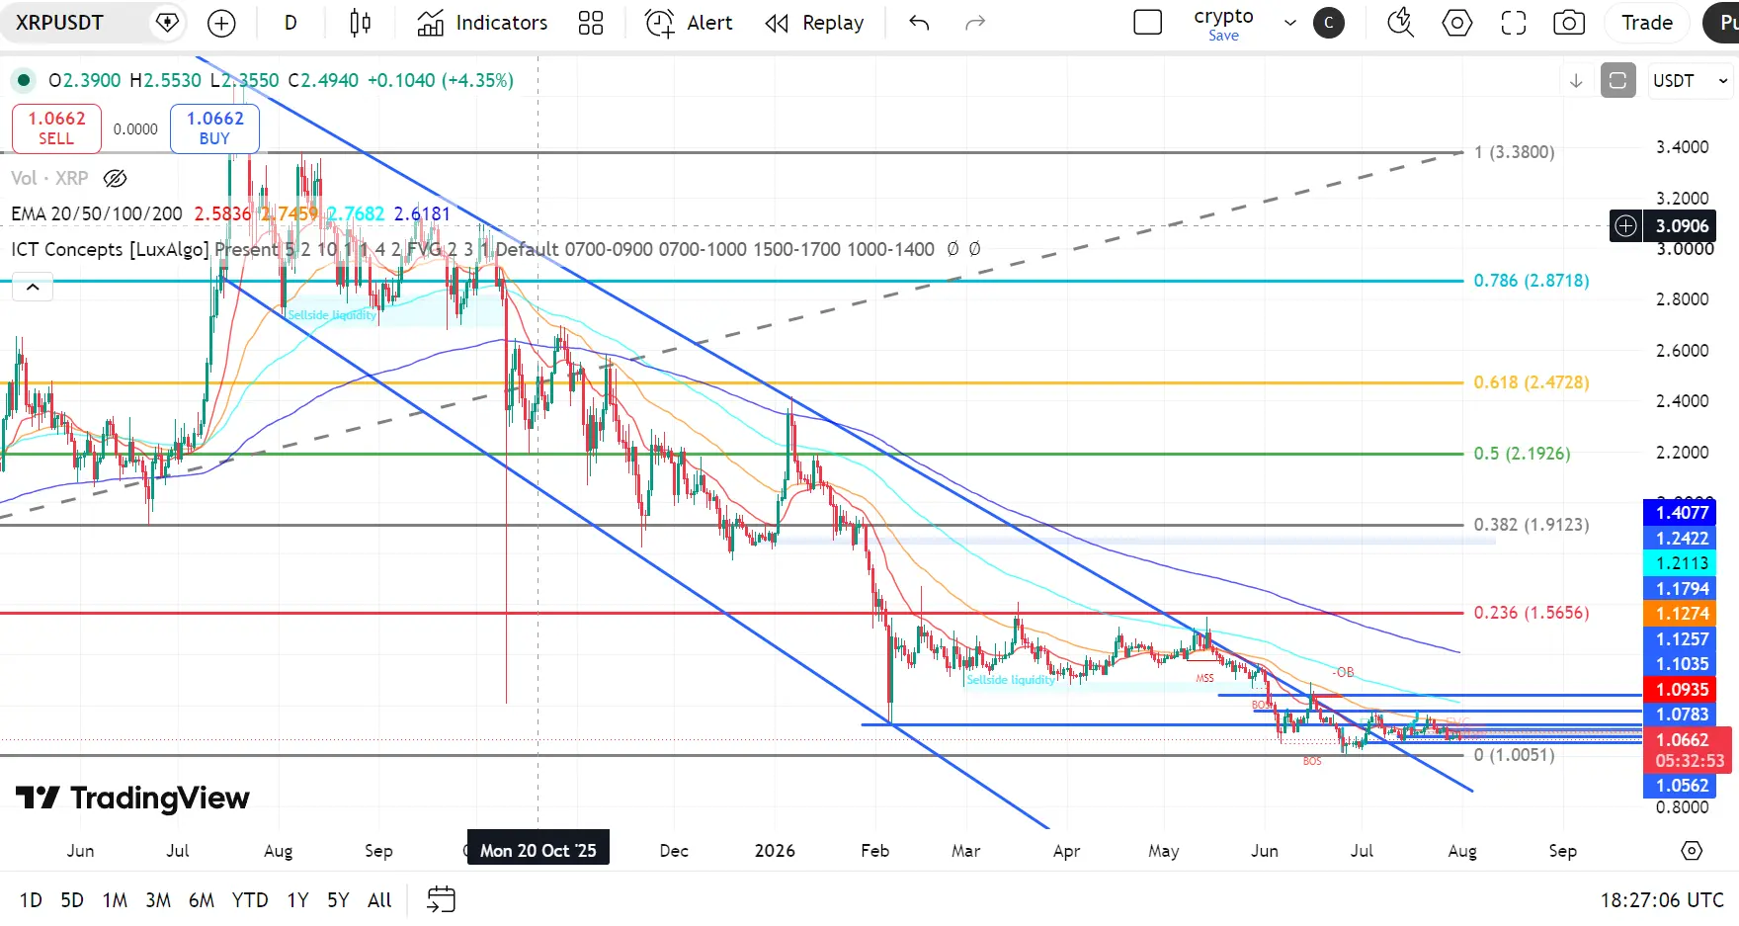Toggle Vol XRP indicator visibility eye
1739x926 pixels.
[x=116, y=179]
